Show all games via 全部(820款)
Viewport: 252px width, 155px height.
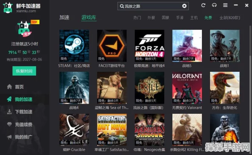230,18
